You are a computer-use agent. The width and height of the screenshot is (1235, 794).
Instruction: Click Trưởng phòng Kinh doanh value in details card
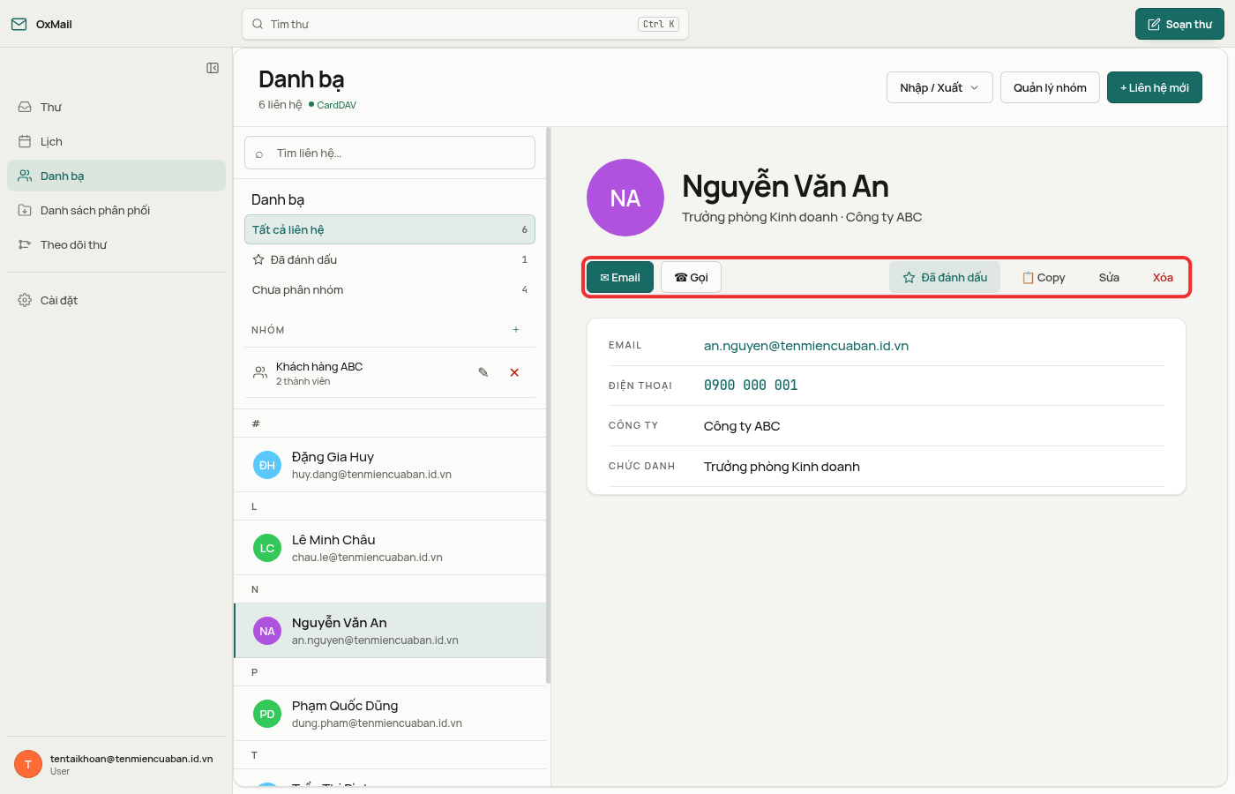pos(782,467)
